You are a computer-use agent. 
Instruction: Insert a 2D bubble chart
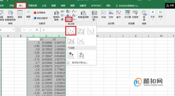71,55
